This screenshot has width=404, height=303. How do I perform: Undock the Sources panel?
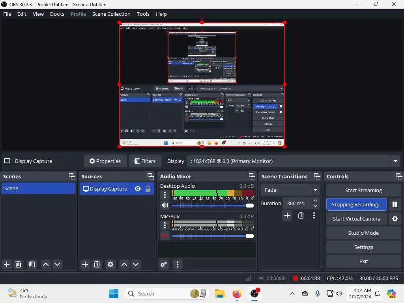tap(150, 176)
